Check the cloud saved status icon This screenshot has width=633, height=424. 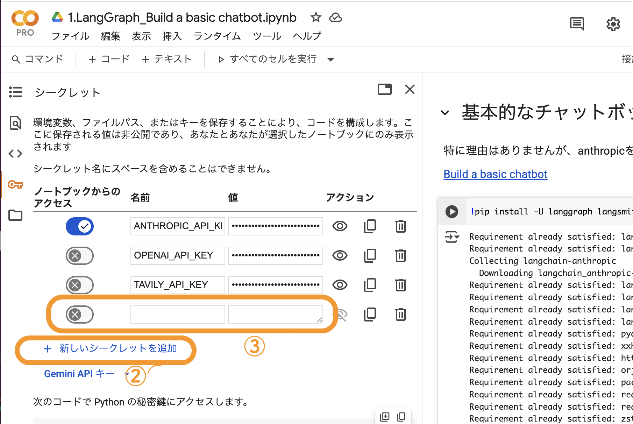click(335, 17)
